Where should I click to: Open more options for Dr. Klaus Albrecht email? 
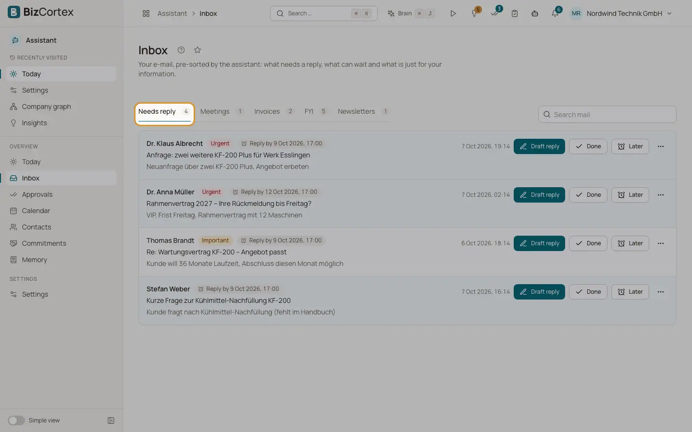[661, 146]
